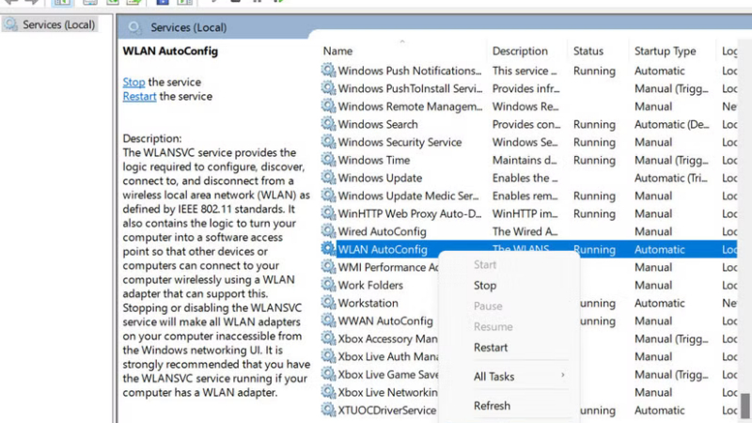Image resolution: width=752 pixels, height=423 pixels.
Task: Click the gear icon beside Windows Push Notifications
Action: click(x=328, y=70)
